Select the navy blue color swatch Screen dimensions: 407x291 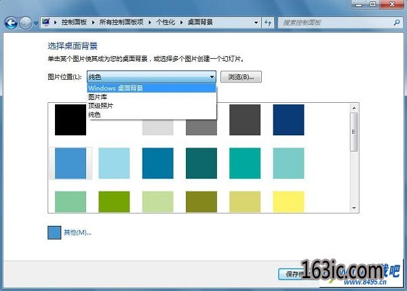288,120
